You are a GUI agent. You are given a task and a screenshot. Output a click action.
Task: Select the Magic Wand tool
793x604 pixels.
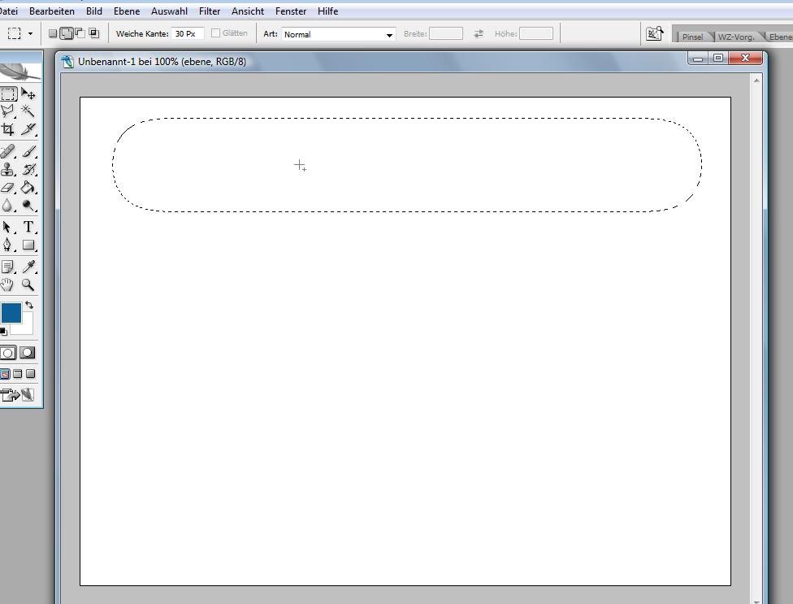[x=28, y=111]
